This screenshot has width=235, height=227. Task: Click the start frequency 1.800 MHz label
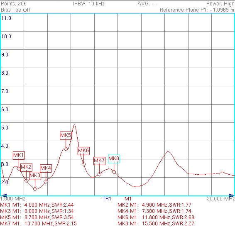click(12, 199)
